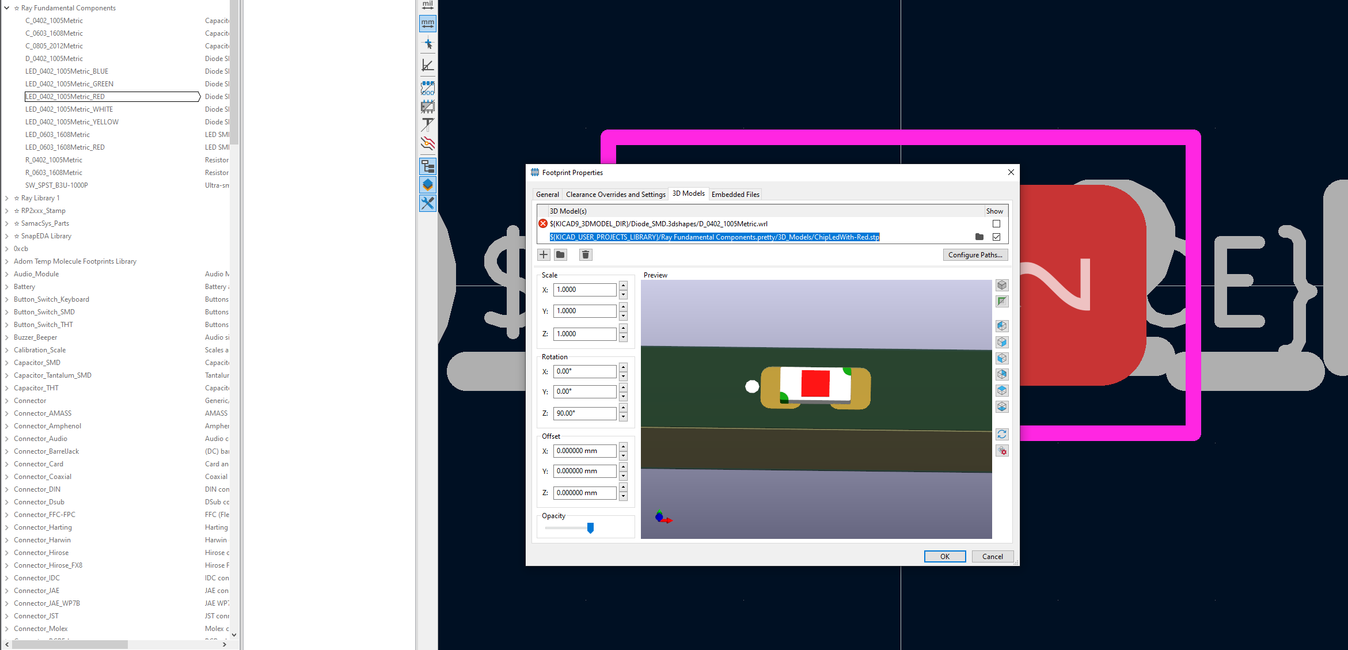Toggle the board body display icon in preview
The image size is (1348, 650).
click(x=1002, y=301)
